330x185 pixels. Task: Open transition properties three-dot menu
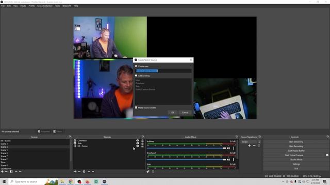tap(259, 145)
